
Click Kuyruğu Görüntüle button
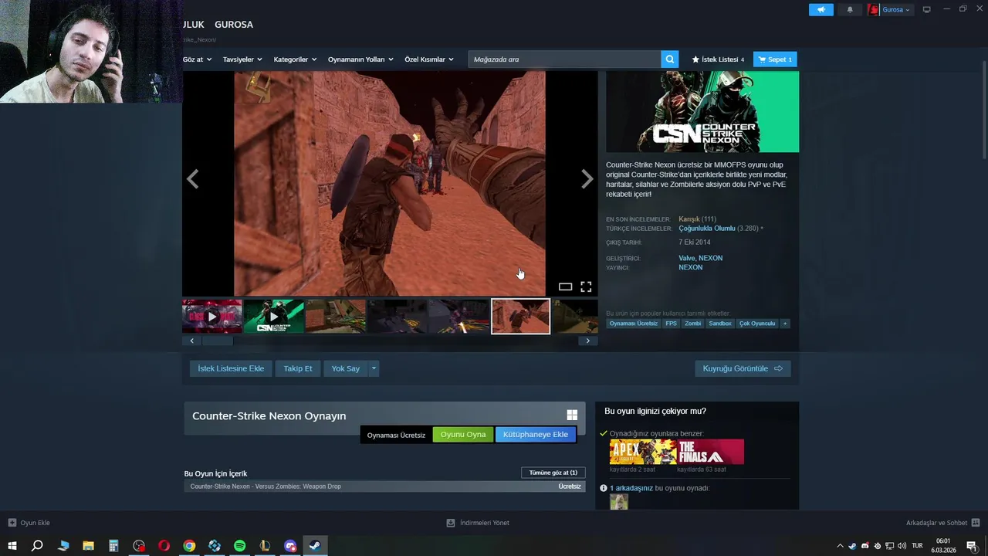743,368
